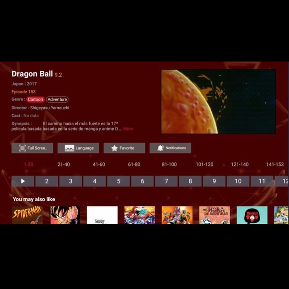The width and height of the screenshot is (289, 289).
Task: Select the 1-20 episode range tab
Action: tap(28, 164)
